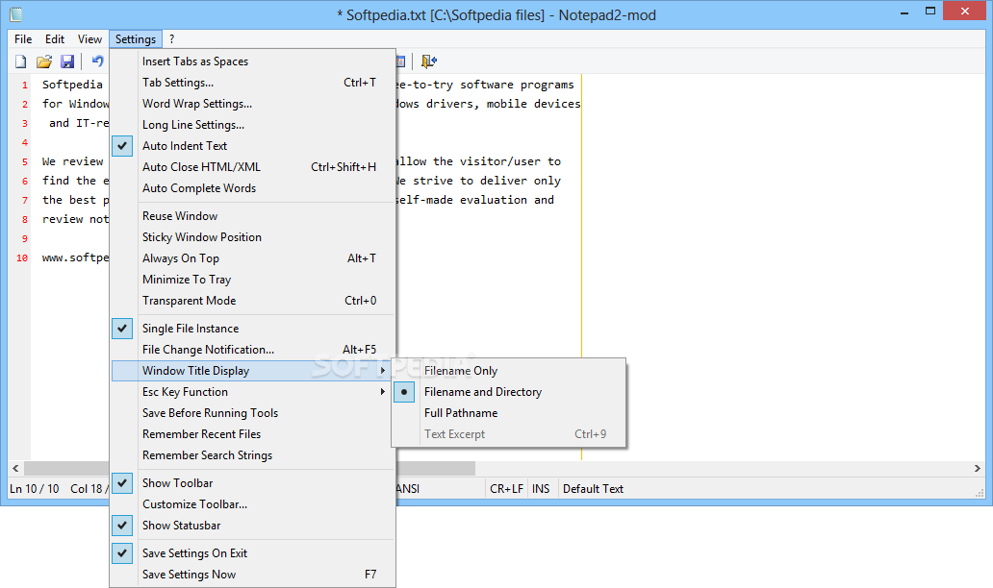Close the Settings menu via menu bar

coord(136,39)
